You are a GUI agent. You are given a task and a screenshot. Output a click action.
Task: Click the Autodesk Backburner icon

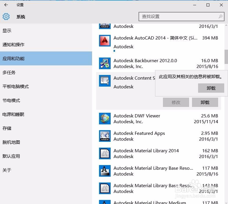(x=105, y=63)
